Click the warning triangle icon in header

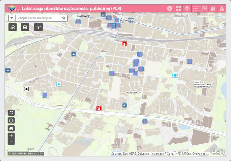click(x=222, y=8)
